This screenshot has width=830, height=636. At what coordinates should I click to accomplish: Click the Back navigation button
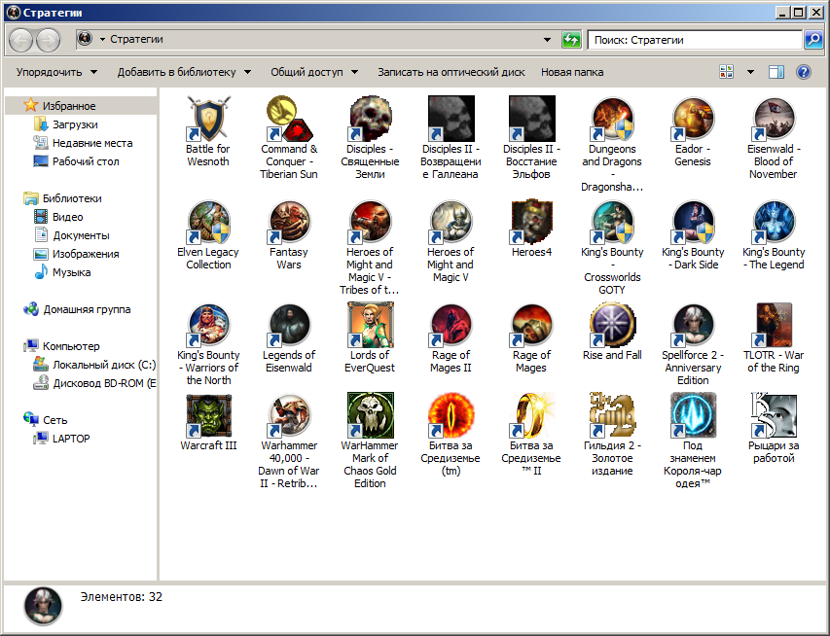coord(20,40)
